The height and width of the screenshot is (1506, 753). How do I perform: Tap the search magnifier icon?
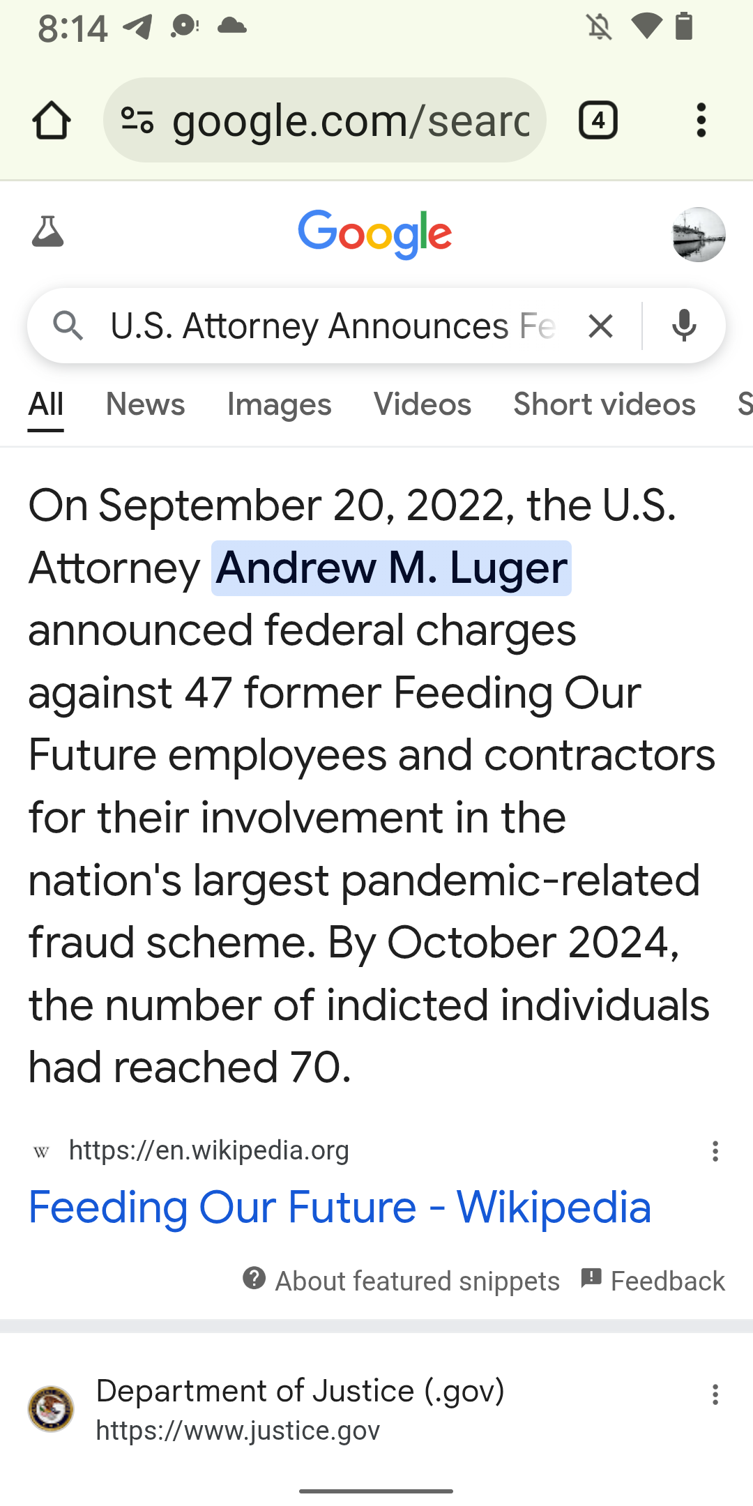68,326
